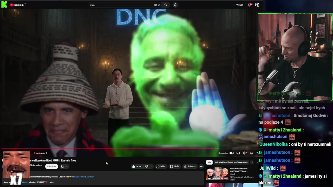
Task: Open the Ellen DeGeneres video thumbnail
Action: [217, 173]
